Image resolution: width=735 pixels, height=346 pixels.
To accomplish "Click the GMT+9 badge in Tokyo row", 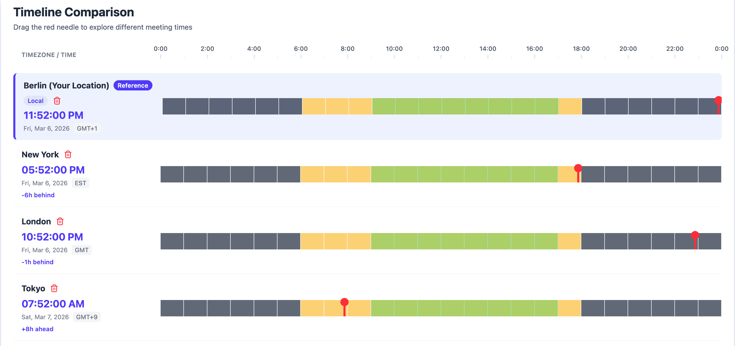I will point(87,317).
